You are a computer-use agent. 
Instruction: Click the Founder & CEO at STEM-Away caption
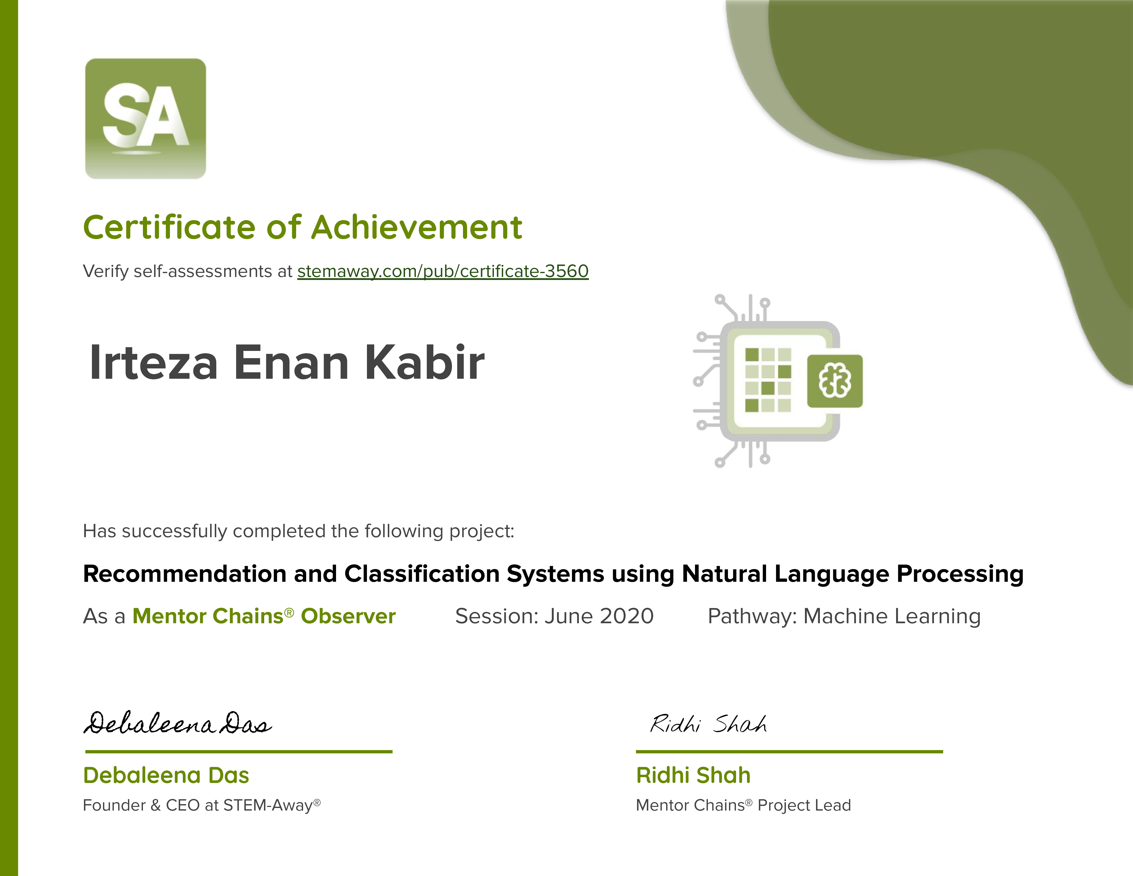[x=201, y=805]
